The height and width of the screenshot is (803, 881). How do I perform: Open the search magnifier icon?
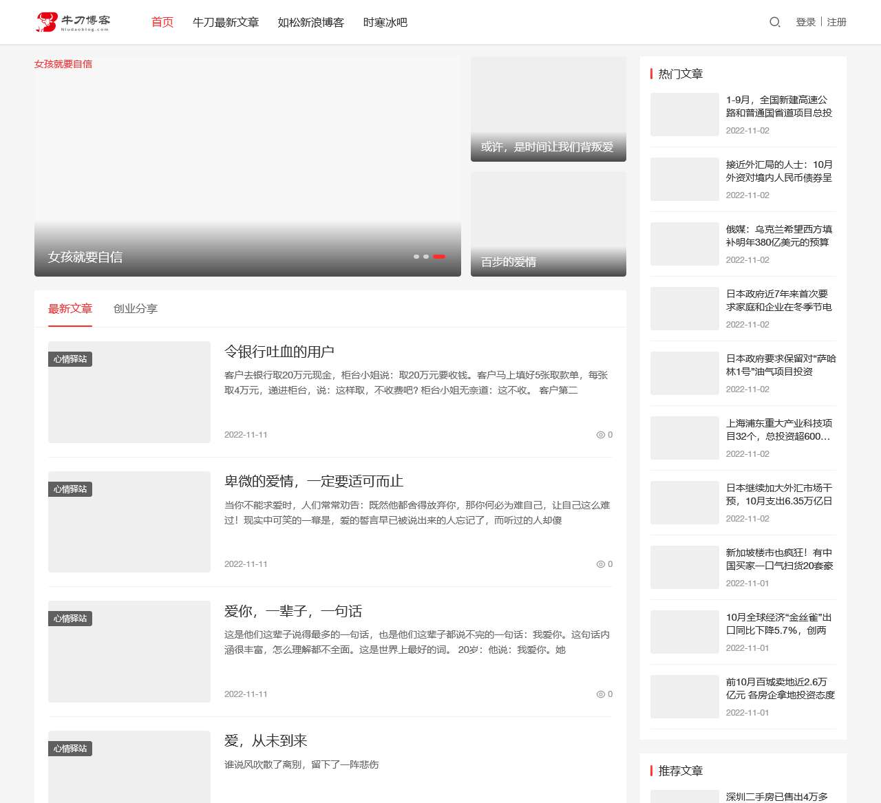point(774,22)
